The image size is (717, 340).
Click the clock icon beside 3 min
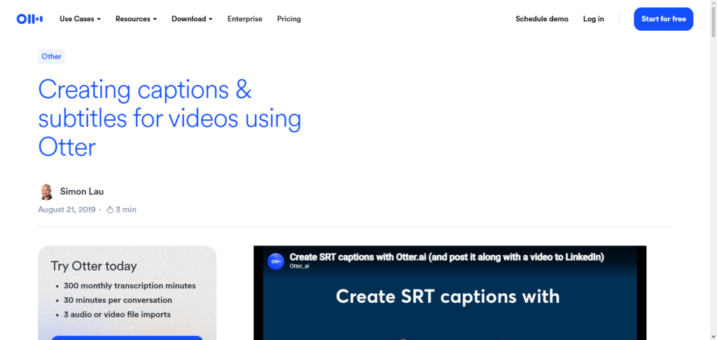click(x=110, y=210)
